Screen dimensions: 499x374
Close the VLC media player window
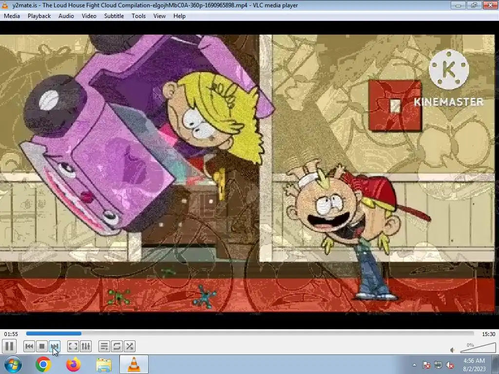pyautogui.click(x=490, y=5)
